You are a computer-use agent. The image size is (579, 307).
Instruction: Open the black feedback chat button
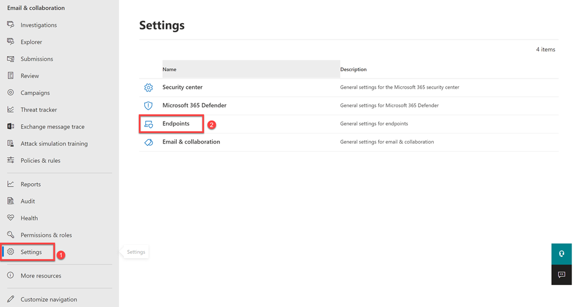561,275
